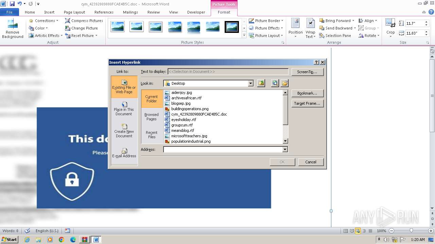Open the Selection Pane
Image resolution: width=435 pixels, height=244 pixels.
tap(335, 36)
